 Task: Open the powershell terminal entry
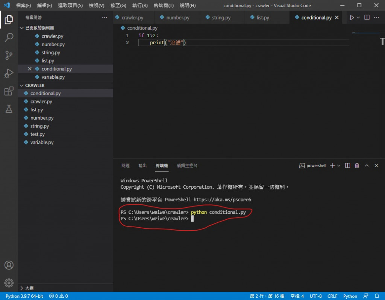pos(312,166)
